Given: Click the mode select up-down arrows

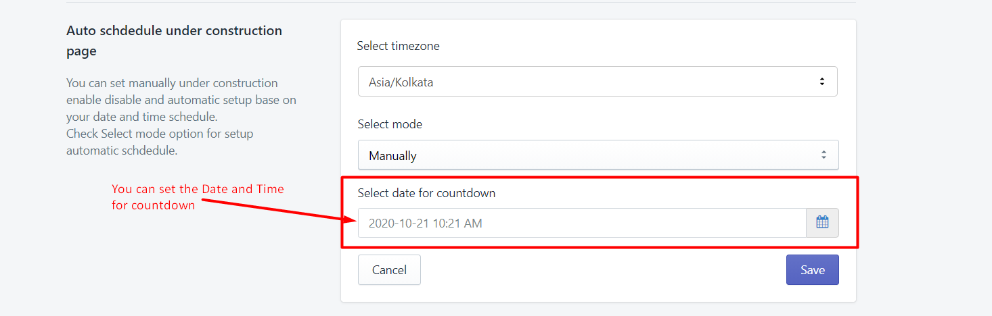Looking at the screenshot, I should [824, 155].
